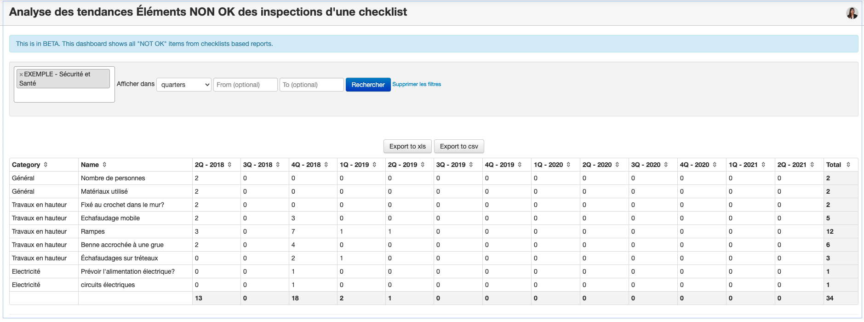Click the sort icon for 3Q - 2019
Screen dimensions: 864x322
coord(471,165)
